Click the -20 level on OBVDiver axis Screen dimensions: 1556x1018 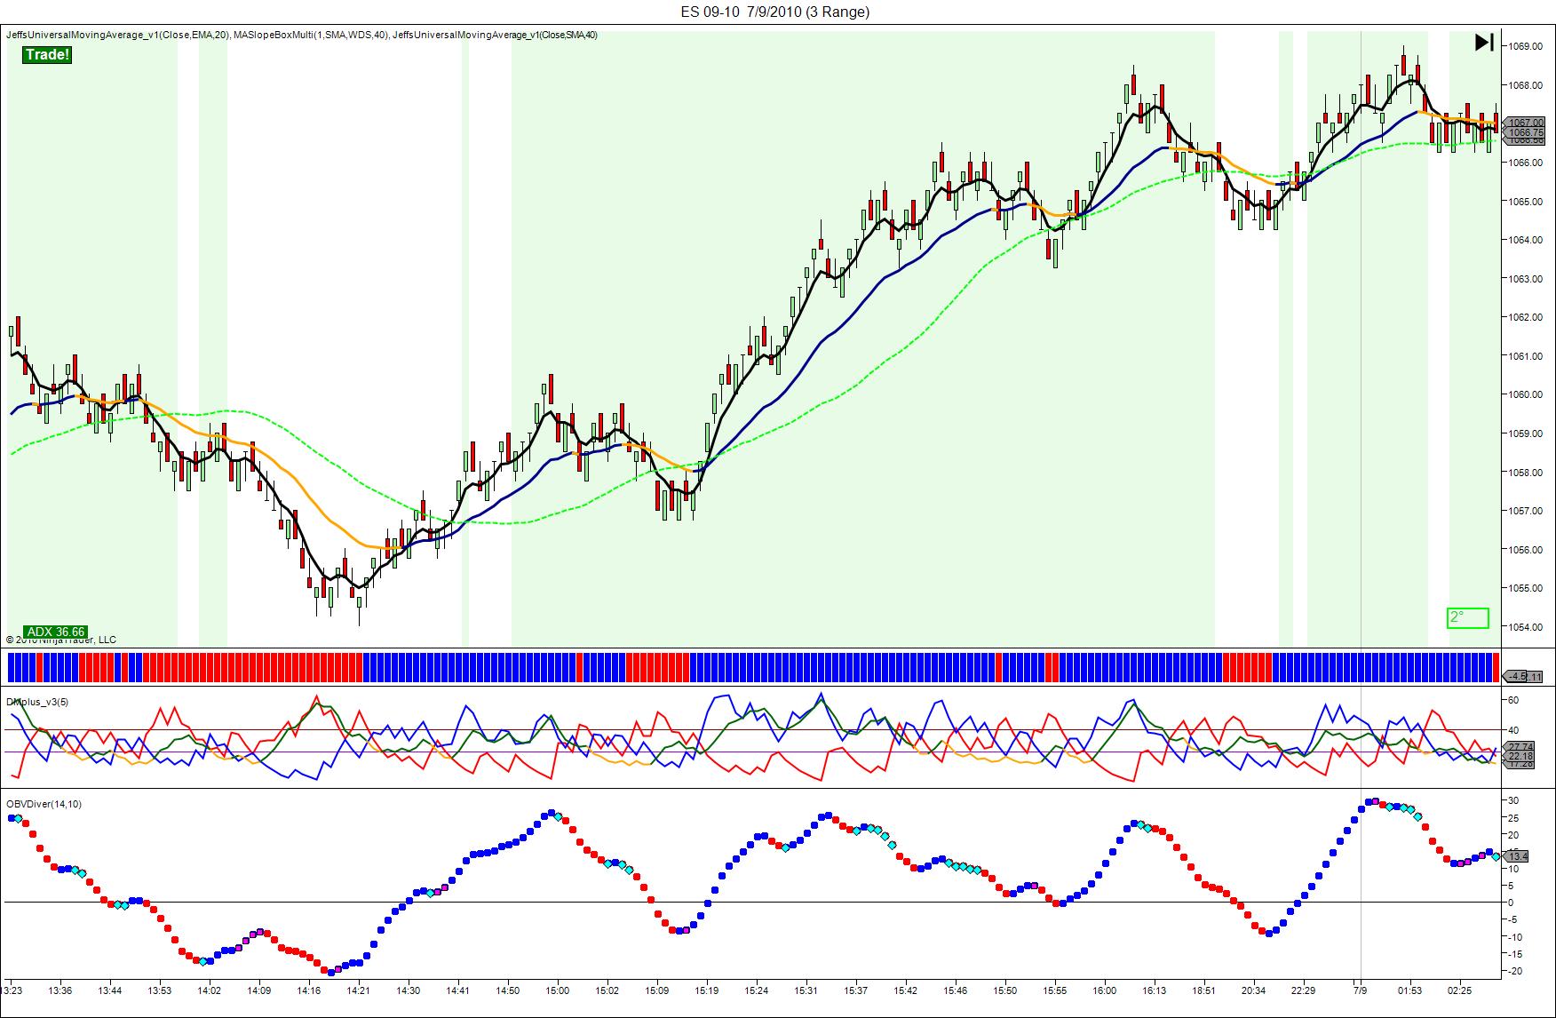click(x=1513, y=971)
